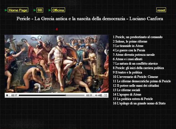Pause the video with the pause icon
The image size is (176, 129).
coord(7,95)
